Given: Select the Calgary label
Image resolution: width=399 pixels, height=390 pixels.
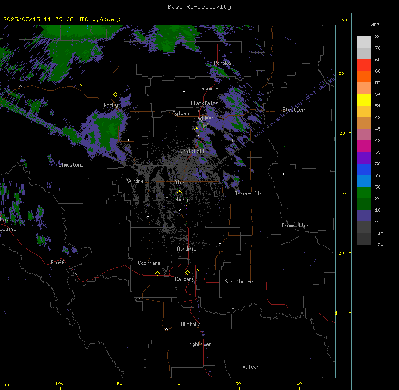Looking at the screenshot, I should 185,279.
